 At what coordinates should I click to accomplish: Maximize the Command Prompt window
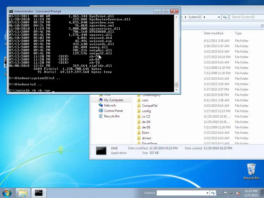click(x=166, y=11)
